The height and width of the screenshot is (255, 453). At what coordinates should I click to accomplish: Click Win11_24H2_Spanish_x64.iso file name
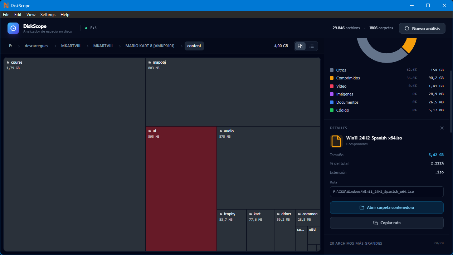click(374, 138)
